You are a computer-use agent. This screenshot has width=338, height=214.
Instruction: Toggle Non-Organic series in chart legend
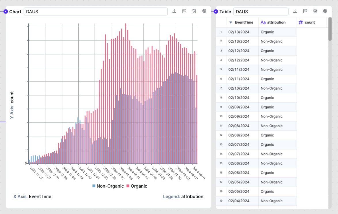click(108, 186)
